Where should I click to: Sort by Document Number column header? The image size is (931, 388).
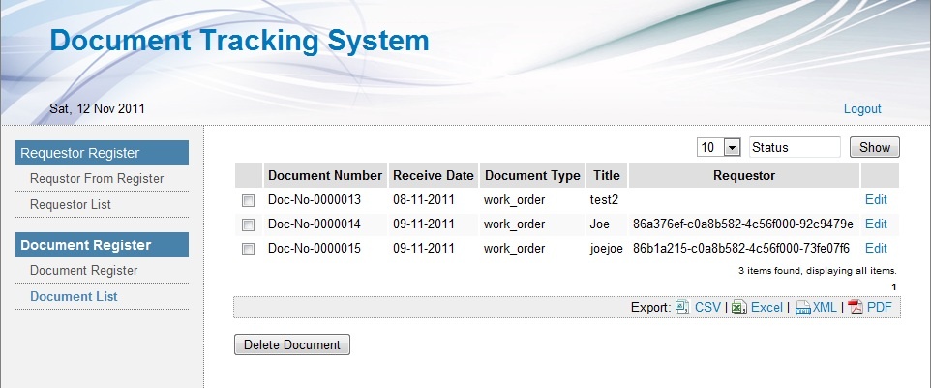tap(325, 175)
